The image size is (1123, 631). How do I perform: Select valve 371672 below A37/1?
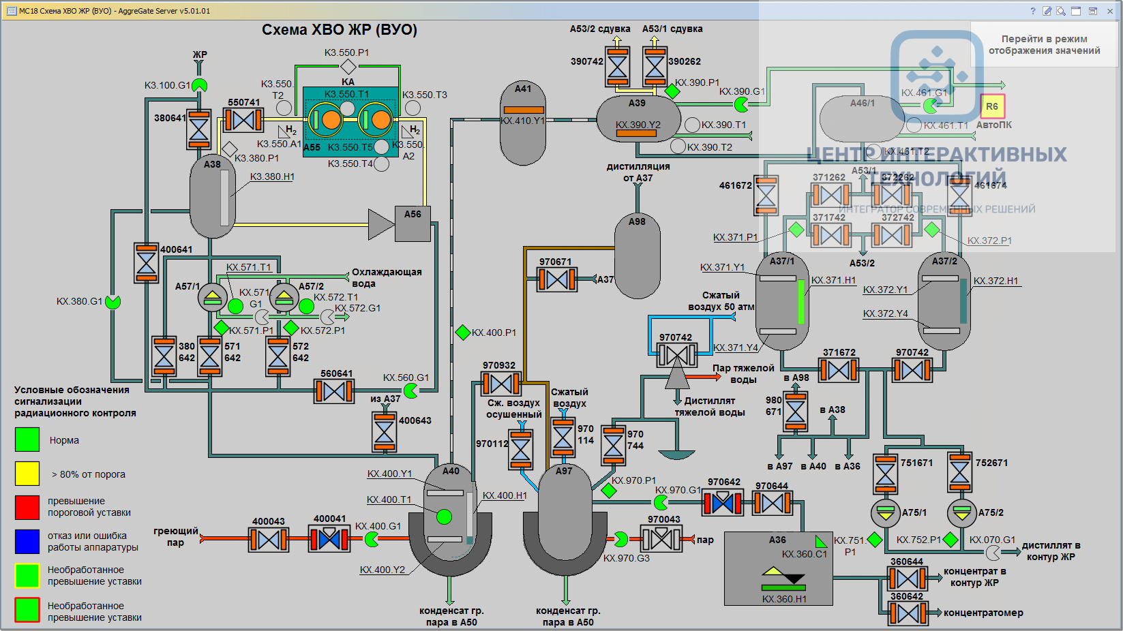pyautogui.click(x=839, y=370)
